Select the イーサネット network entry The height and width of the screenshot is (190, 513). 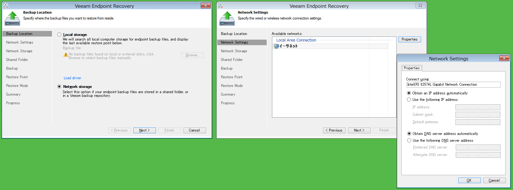[330, 46]
